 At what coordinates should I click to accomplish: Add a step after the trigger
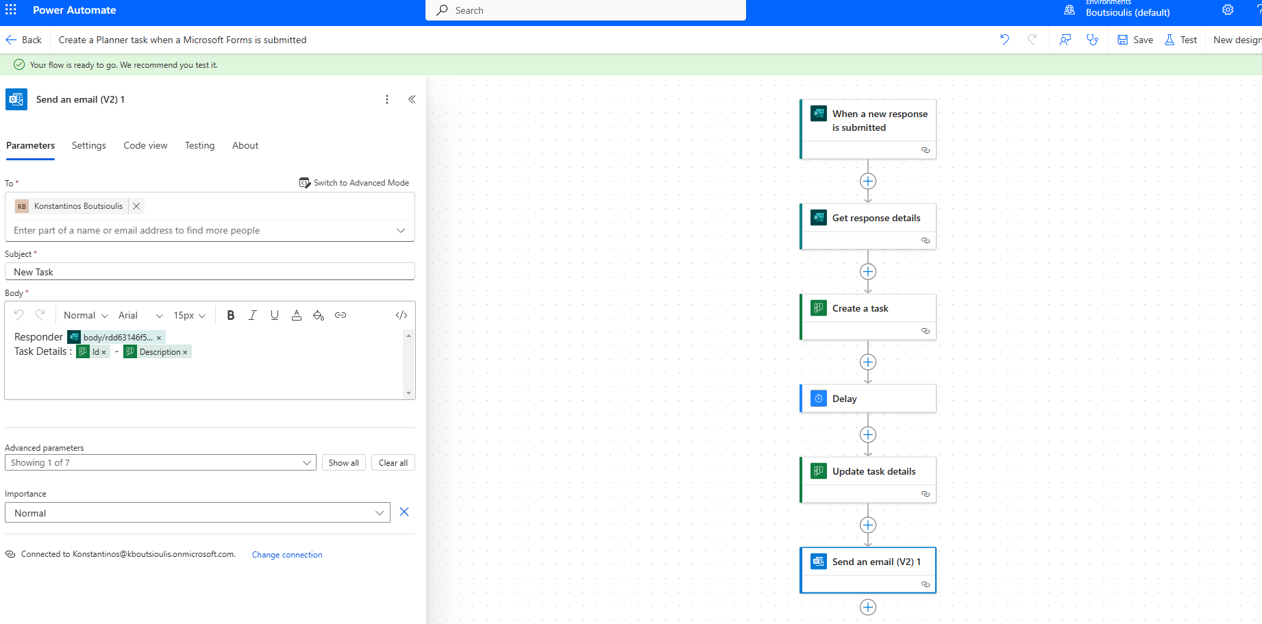pos(868,182)
